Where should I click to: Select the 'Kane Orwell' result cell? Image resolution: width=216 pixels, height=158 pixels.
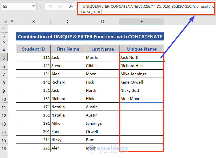tap(142, 82)
